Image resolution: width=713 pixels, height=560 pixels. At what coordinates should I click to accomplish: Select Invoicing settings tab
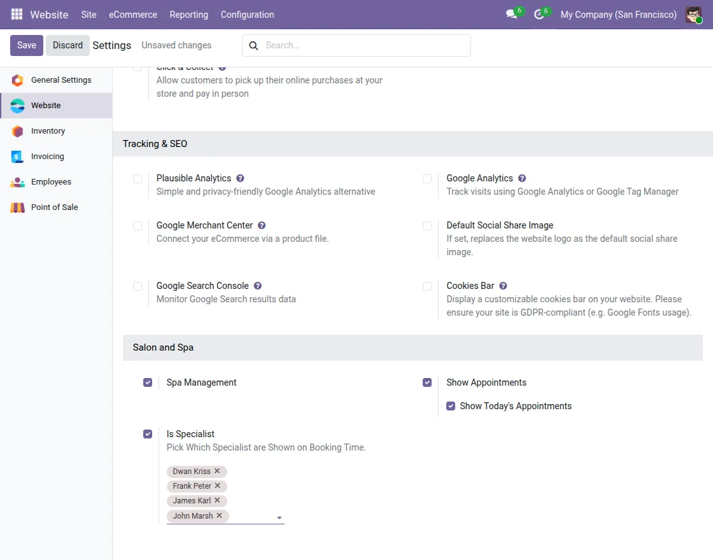56,157
